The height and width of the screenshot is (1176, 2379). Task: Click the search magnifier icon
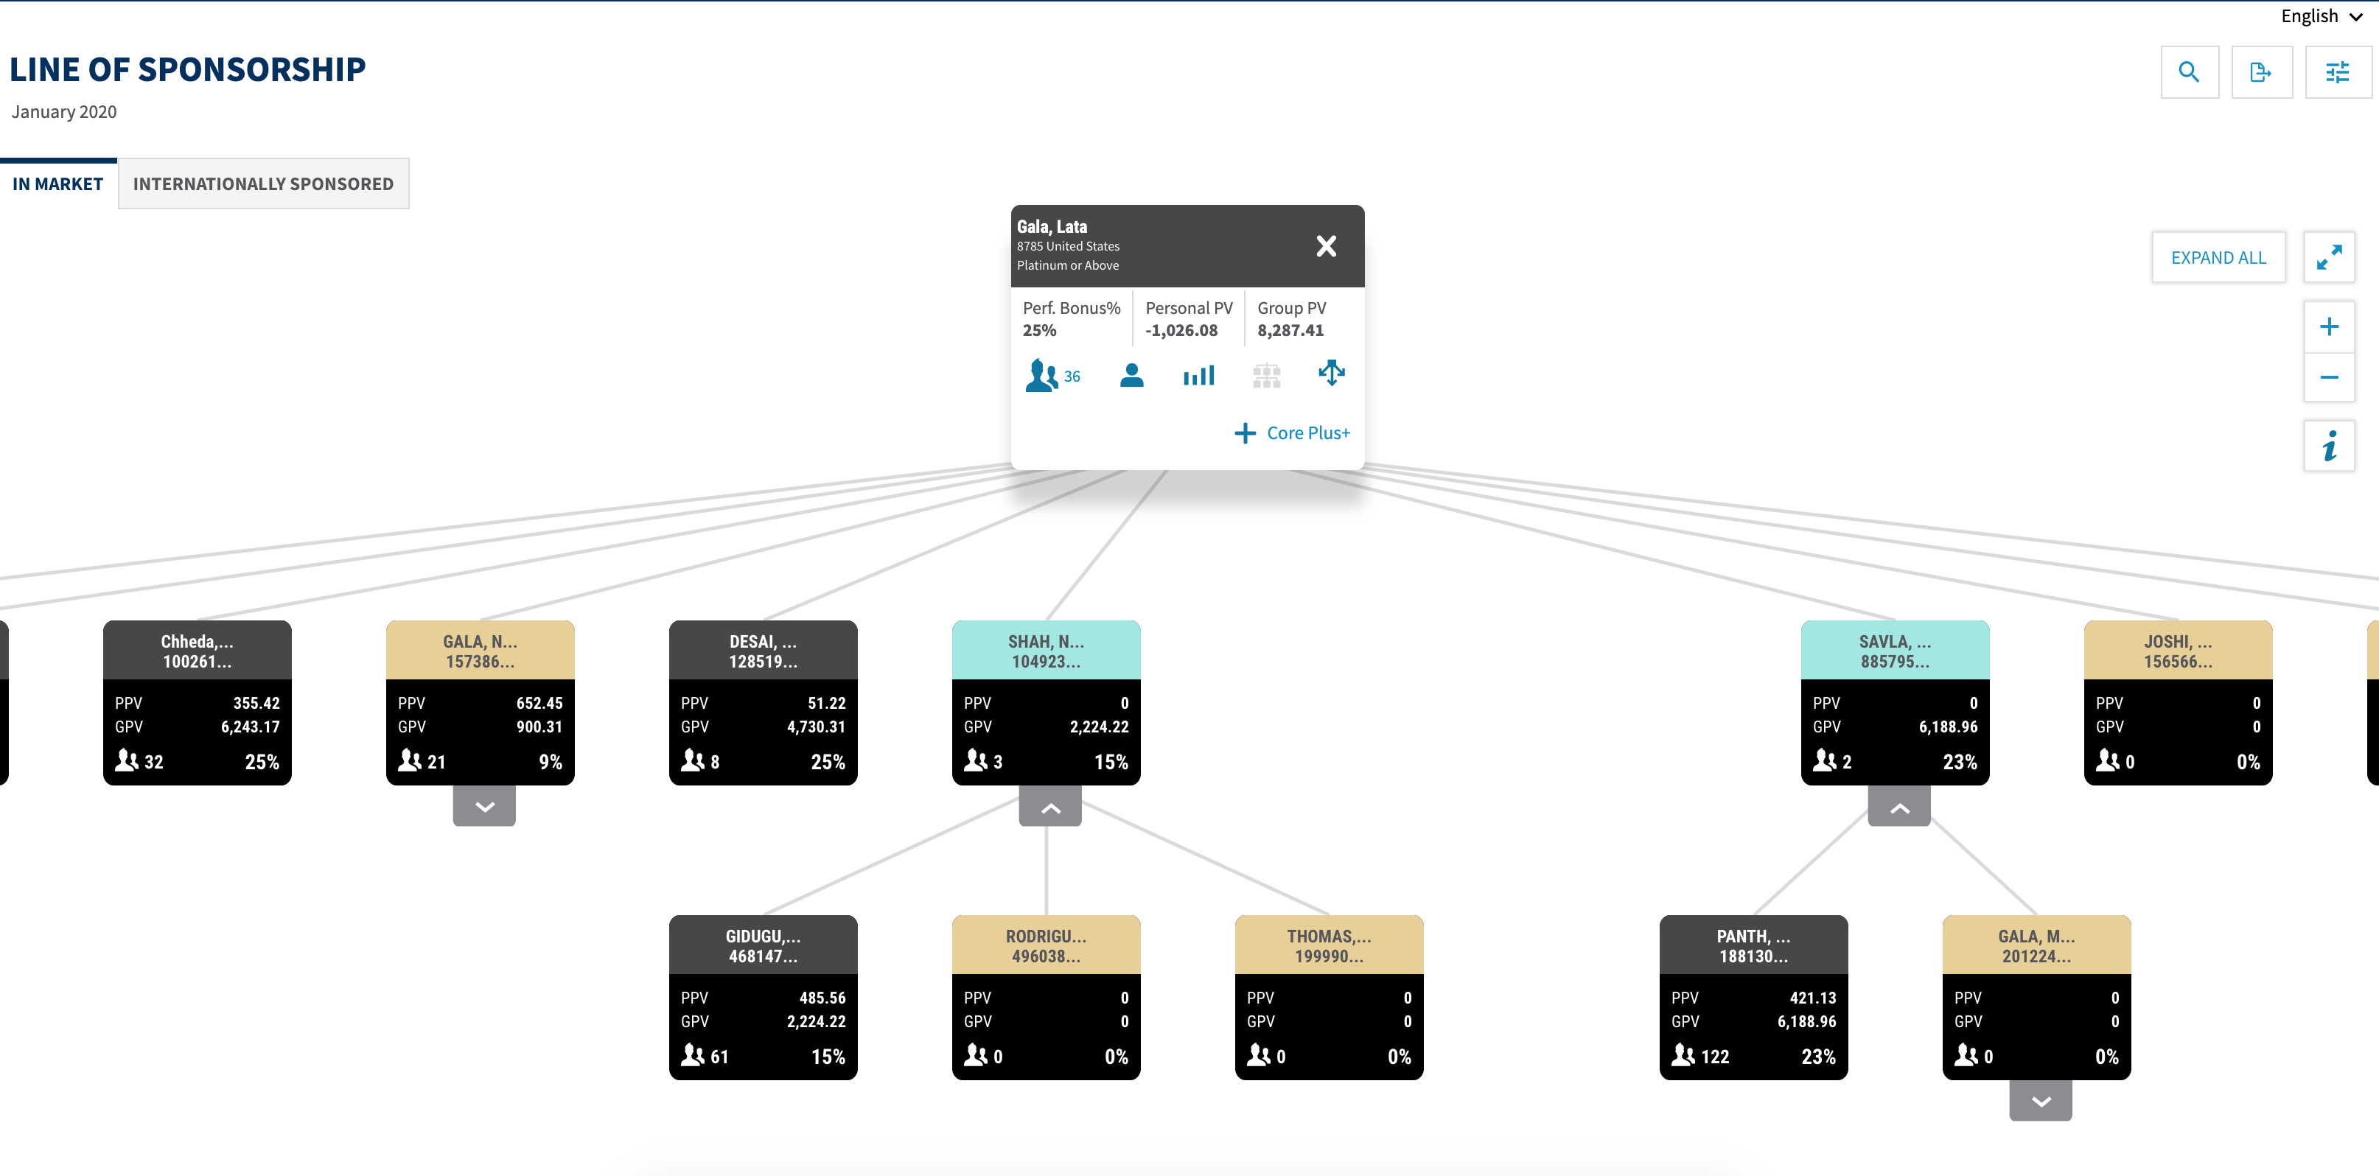tap(2189, 72)
